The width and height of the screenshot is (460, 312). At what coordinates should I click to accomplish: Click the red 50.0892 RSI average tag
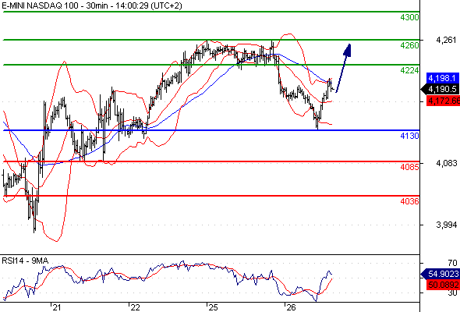pyautogui.click(x=444, y=285)
